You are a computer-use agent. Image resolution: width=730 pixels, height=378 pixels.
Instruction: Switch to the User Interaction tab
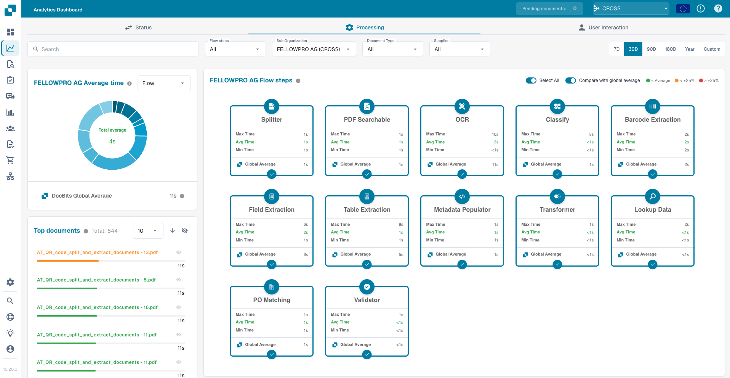603,27
